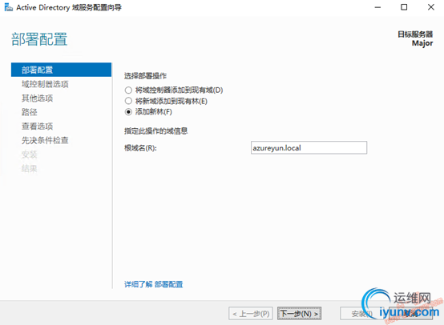
Task: Go to 域控制器选项 step
Action: click(x=45, y=84)
